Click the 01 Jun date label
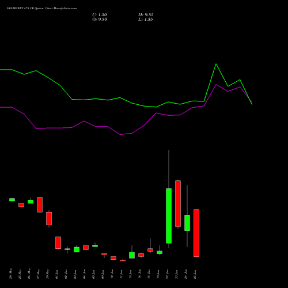 pyautogui.click(x=56, y=274)
